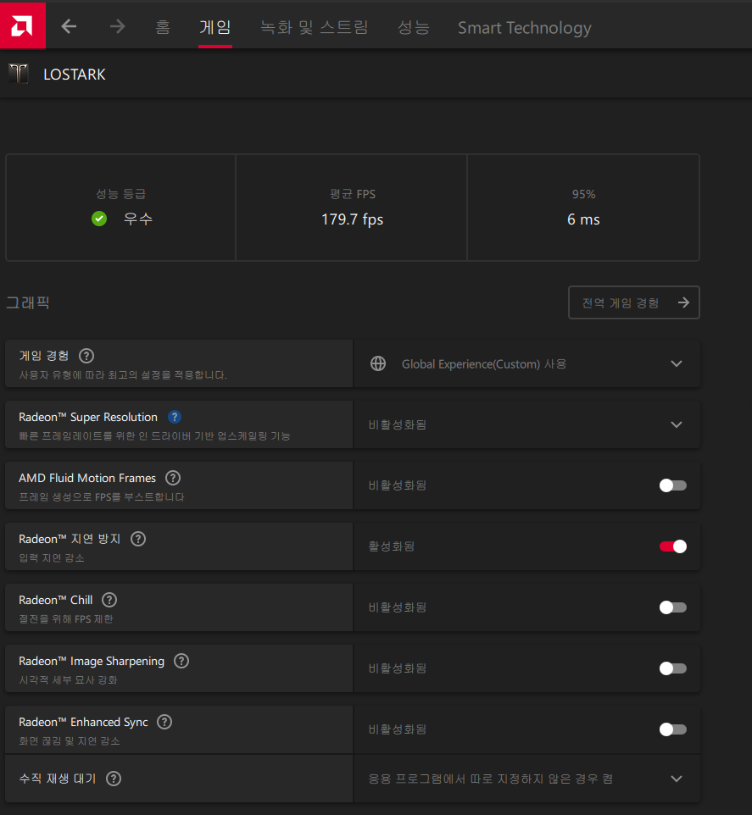Show help for Radeon Image Sharpening
This screenshot has height=815, width=752.
coord(181,661)
